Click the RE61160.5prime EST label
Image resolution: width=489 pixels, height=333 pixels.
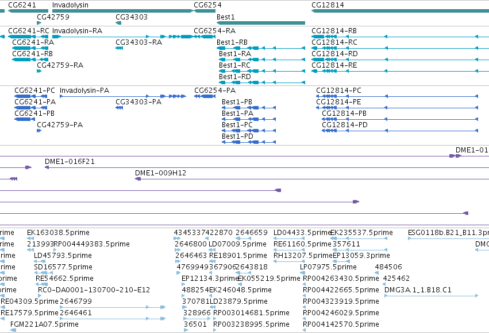[302, 244]
